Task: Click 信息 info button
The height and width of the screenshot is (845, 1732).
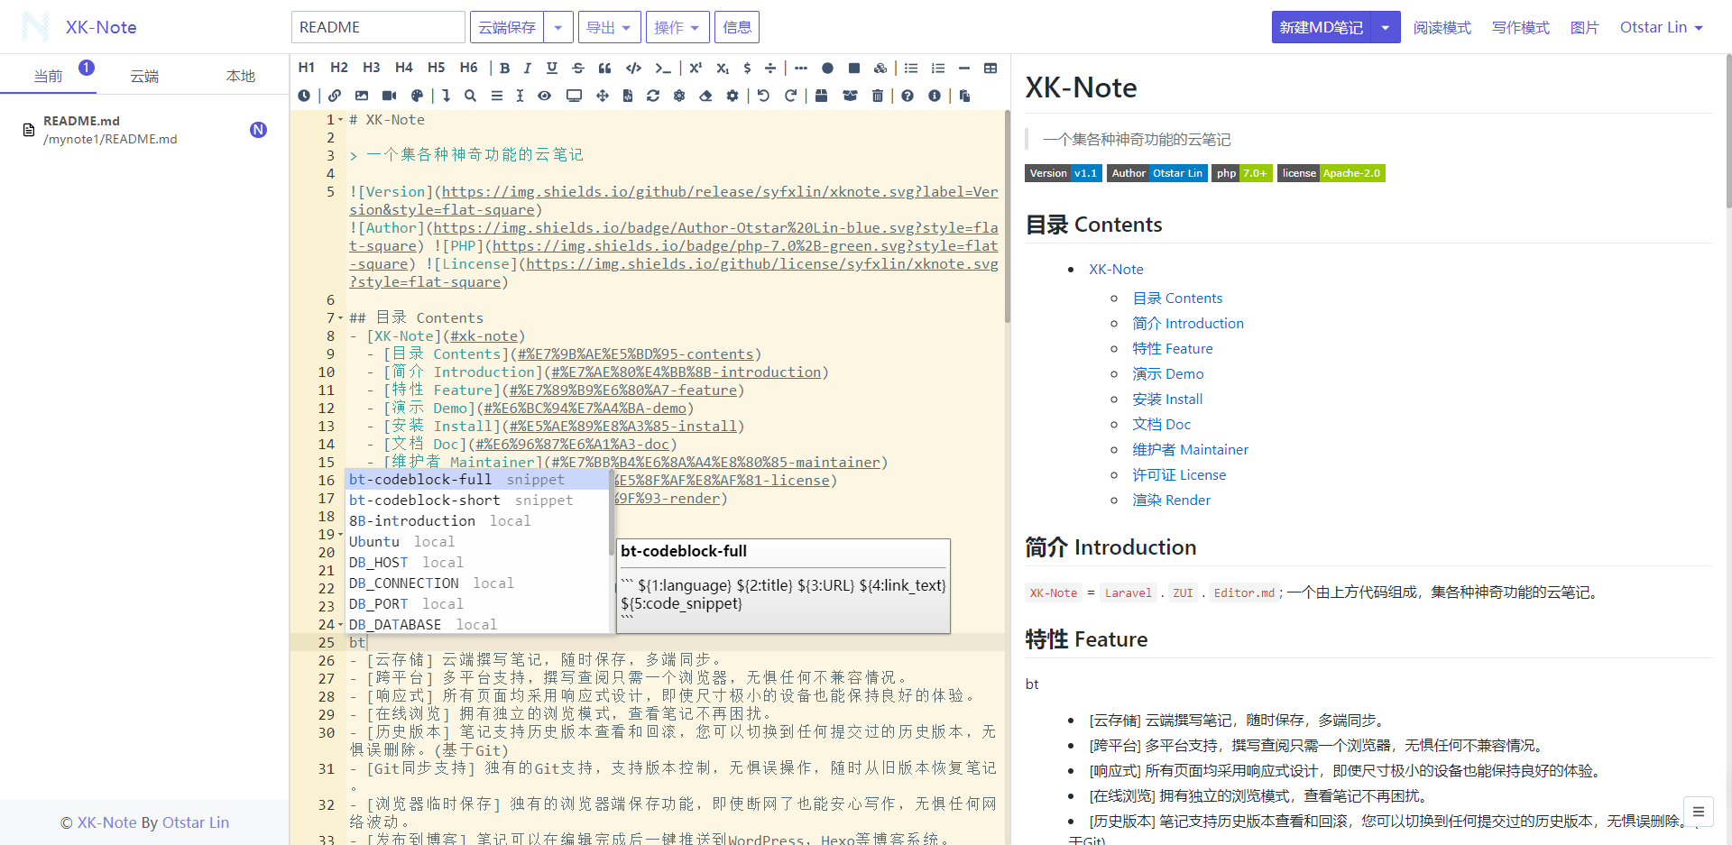Action: (x=737, y=27)
